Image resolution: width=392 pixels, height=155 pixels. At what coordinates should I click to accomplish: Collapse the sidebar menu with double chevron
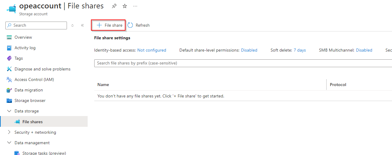point(82,25)
